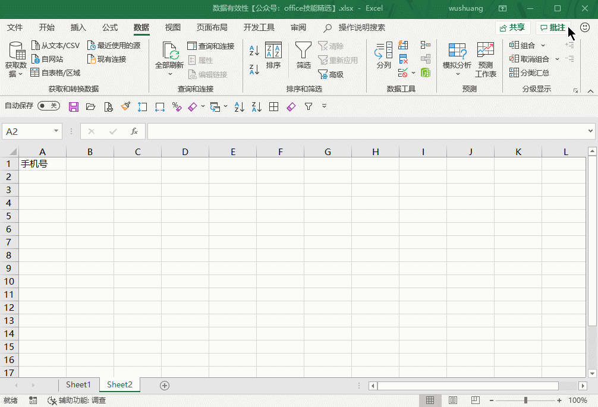
Task: Add a new sheet with plus button
Action: (165, 385)
